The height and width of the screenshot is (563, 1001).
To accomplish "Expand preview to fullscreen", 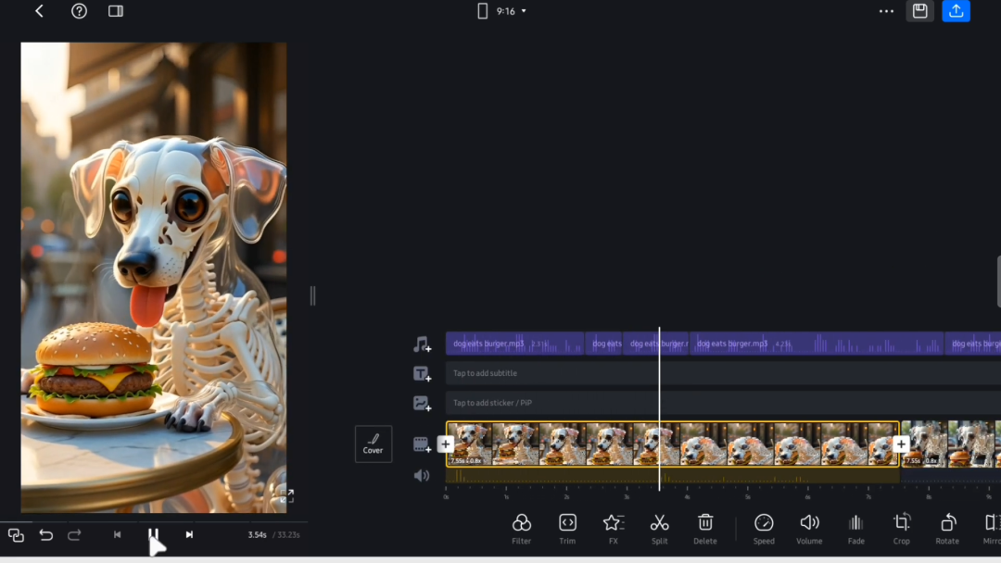I will click(286, 495).
